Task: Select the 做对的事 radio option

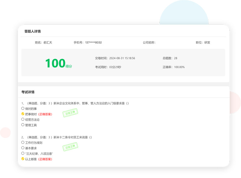Action: (x=23, y=109)
